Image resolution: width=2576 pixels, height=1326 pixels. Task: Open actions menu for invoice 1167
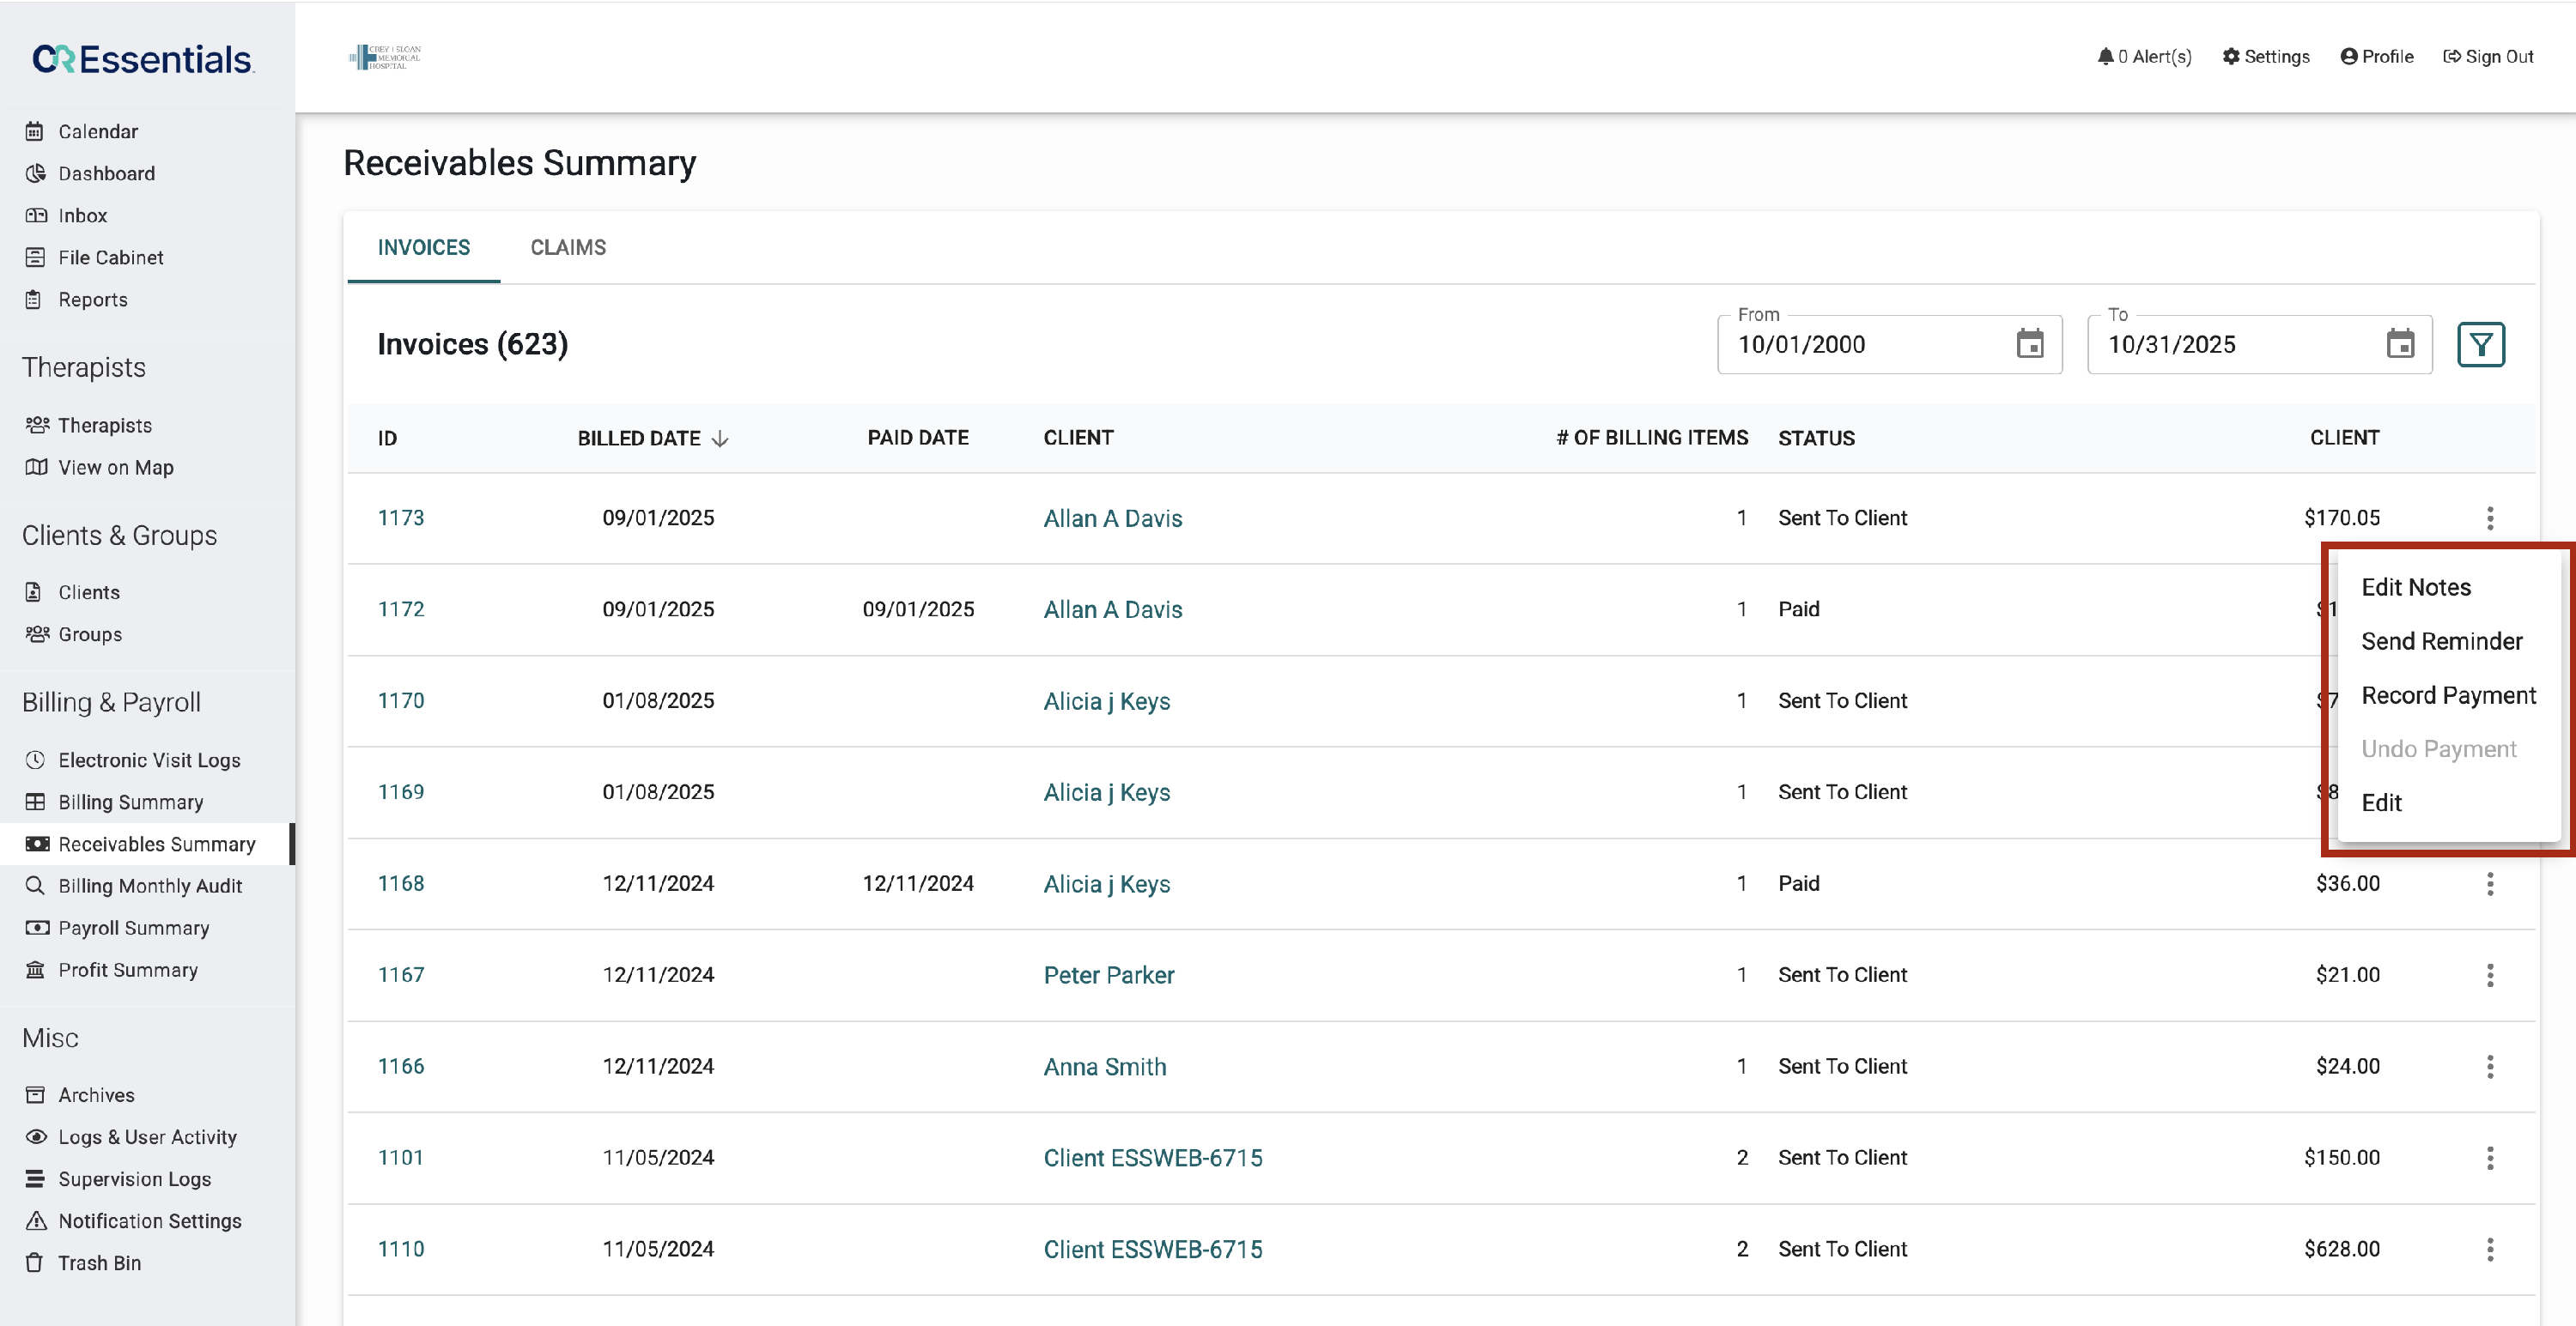(x=2490, y=975)
